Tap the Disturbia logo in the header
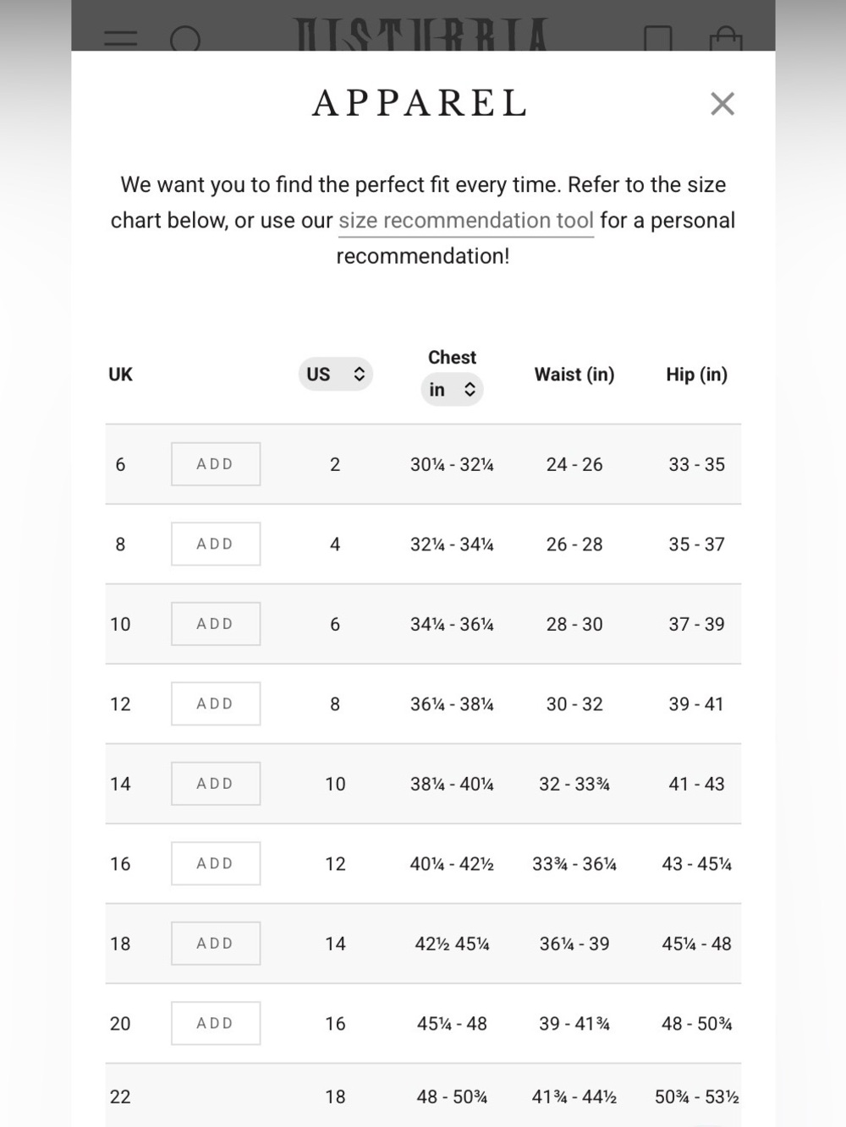846x1127 pixels. (x=421, y=35)
